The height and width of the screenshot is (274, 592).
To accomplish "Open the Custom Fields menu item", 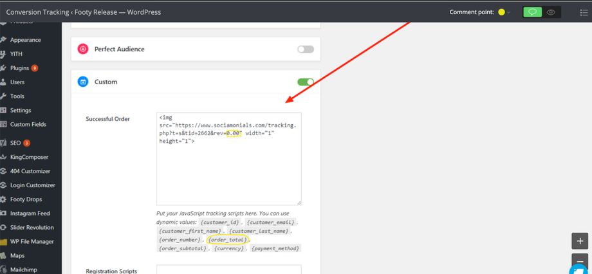I will (x=28, y=124).
